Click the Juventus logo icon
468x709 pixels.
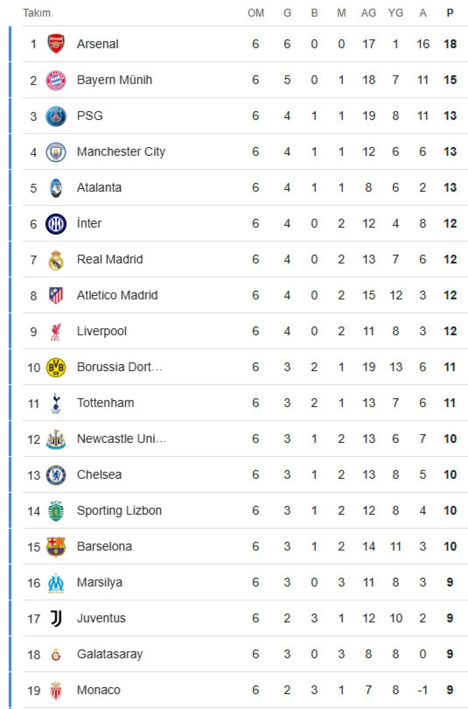pos(56,618)
